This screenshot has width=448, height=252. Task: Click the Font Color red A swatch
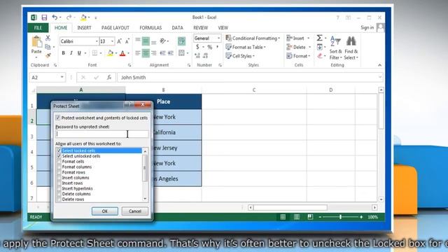pos(122,53)
